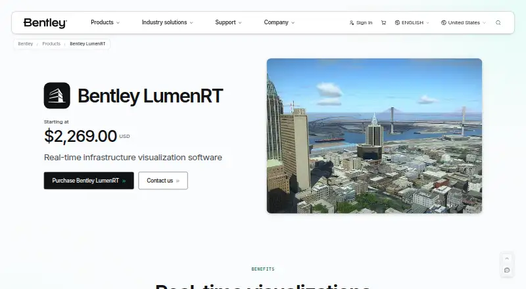526x289 pixels.
Task: Click Real-time infrastructure visualization software text
Action: pyautogui.click(x=133, y=158)
